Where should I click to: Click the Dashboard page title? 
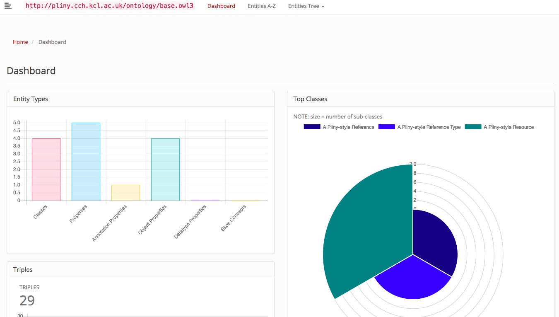click(31, 71)
